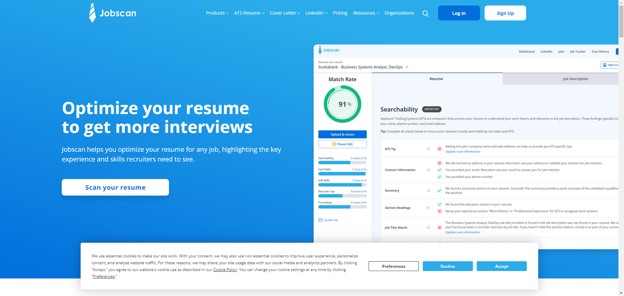
Task: Click the Upload & rescan button
Action: coord(342,134)
